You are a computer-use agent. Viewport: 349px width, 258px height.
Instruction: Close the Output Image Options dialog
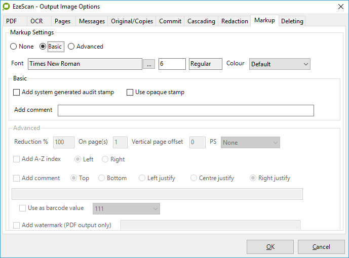pyautogui.click(x=337, y=7)
